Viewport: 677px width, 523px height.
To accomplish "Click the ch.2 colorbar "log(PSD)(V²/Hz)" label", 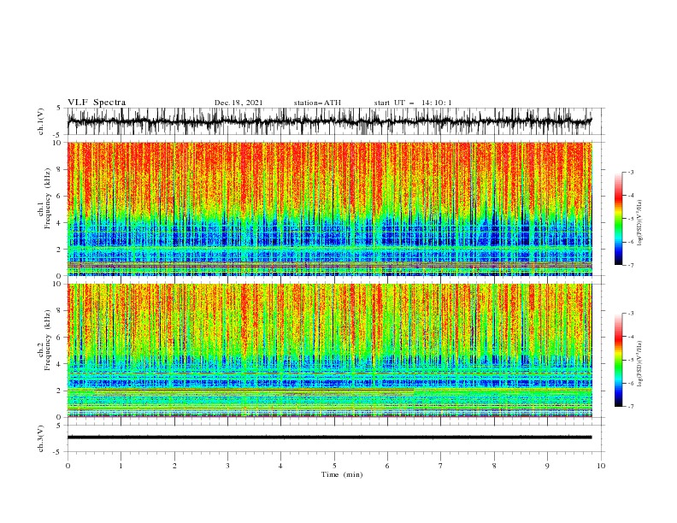I will point(639,363).
